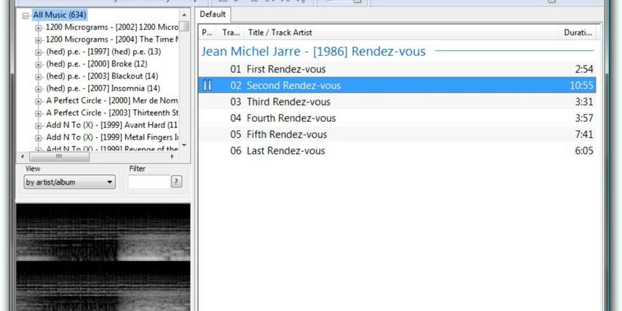Click the album tree scroll down arrow
622x311 pixels.
tap(184, 145)
